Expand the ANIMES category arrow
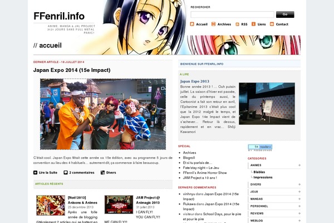This screenshot has height=223, width=334. (x=299, y=165)
